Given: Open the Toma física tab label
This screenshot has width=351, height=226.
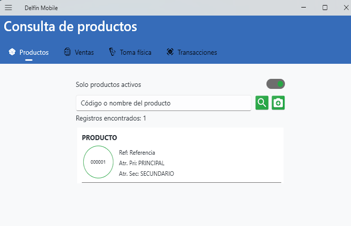Looking at the screenshot, I should 136,52.
